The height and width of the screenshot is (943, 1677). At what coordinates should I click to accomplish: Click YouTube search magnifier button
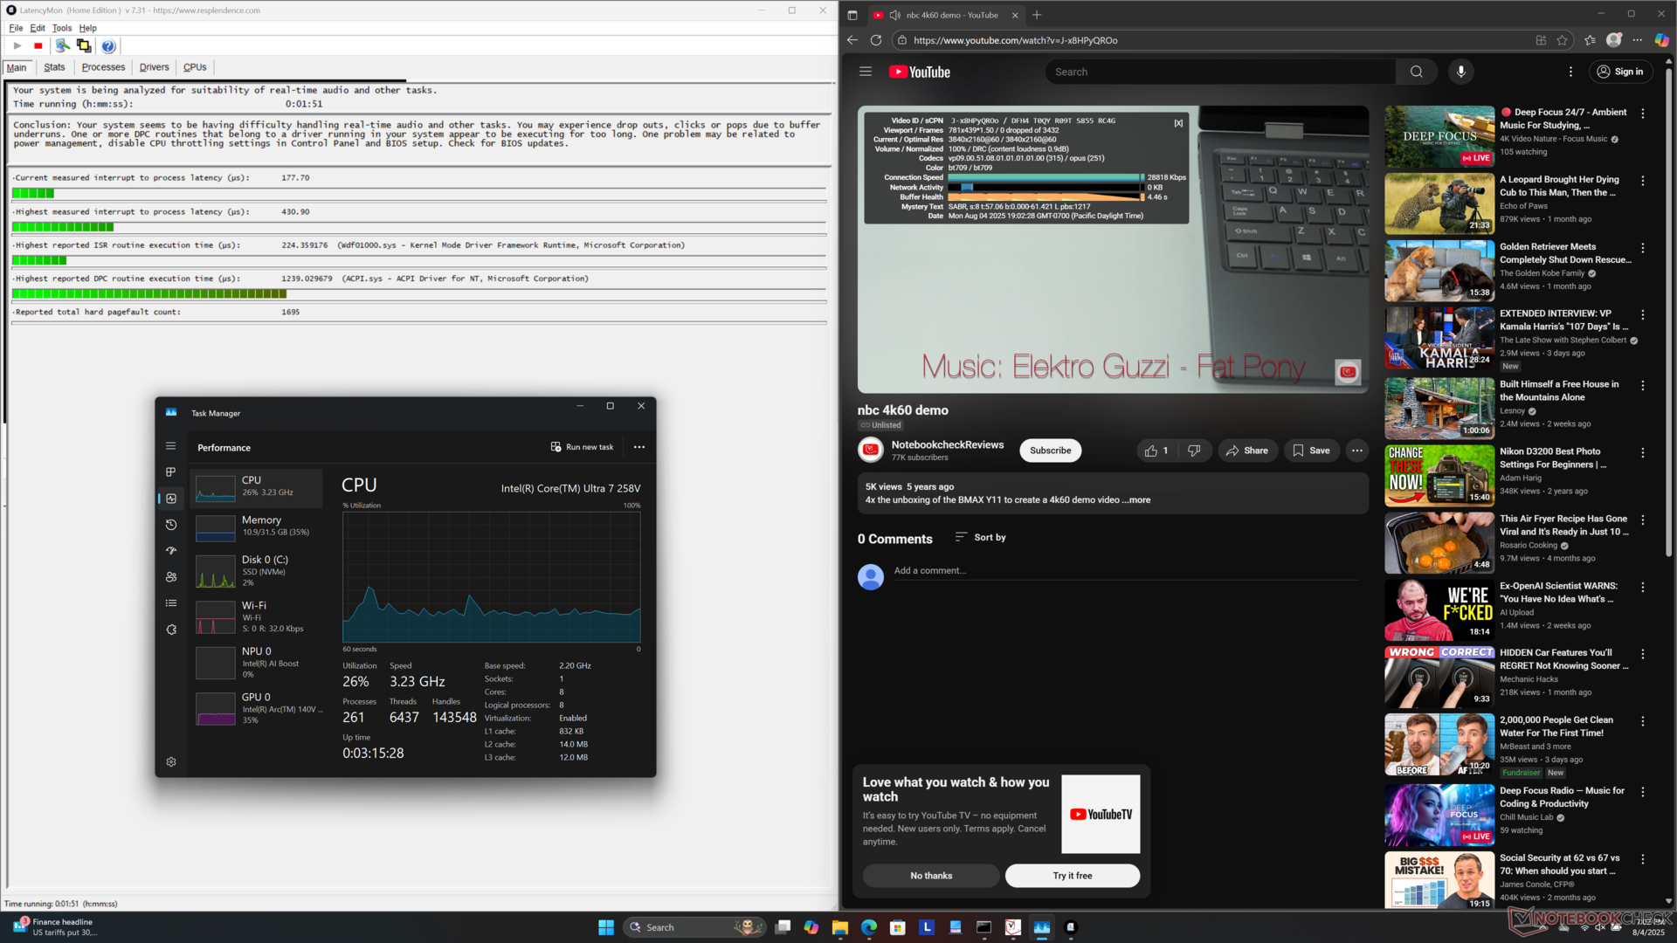pyautogui.click(x=1416, y=72)
